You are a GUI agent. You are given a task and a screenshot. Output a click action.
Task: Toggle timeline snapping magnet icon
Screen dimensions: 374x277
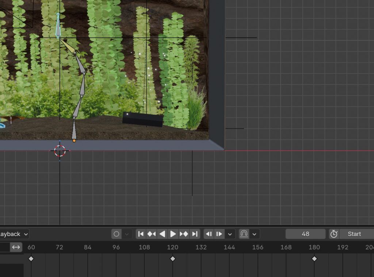pos(244,234)
